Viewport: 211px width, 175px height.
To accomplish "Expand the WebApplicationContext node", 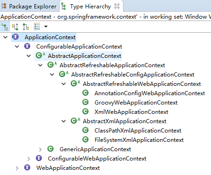I will pos(17,168).
